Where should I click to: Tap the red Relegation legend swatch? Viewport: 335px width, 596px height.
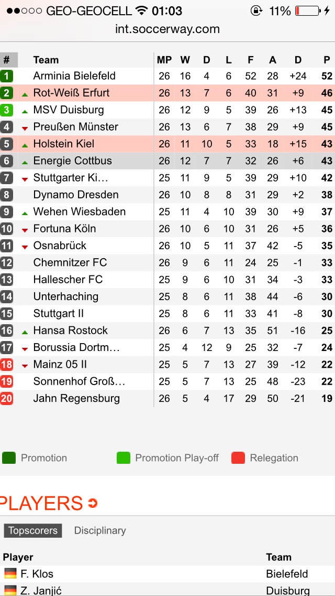tap(238, 458)
